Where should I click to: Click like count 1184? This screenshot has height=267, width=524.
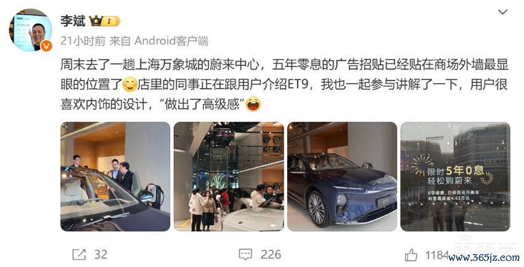436,255
